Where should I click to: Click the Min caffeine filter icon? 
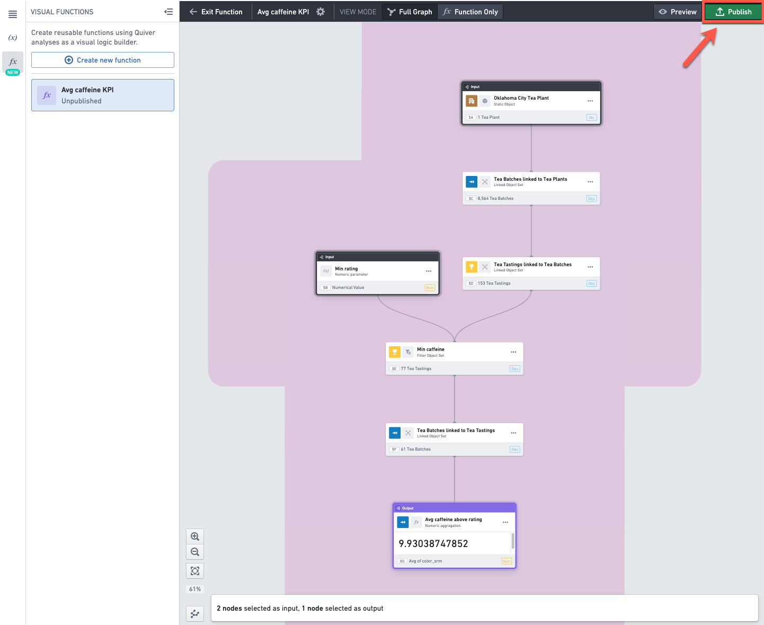point(408,352)
